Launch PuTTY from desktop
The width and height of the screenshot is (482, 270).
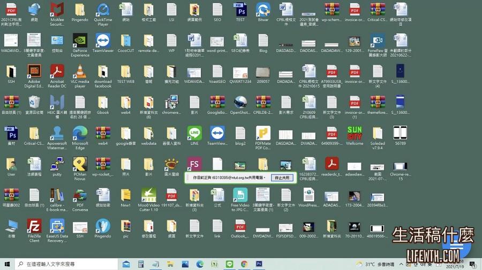pos(57,167)
